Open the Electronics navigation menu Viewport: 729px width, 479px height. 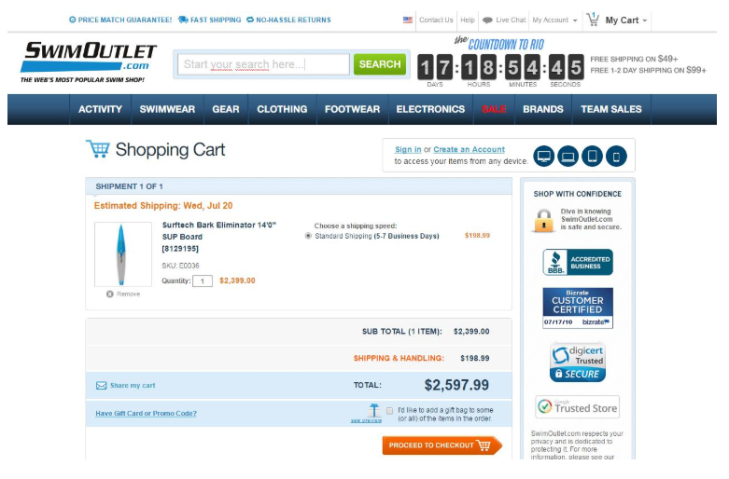point(430,109)
